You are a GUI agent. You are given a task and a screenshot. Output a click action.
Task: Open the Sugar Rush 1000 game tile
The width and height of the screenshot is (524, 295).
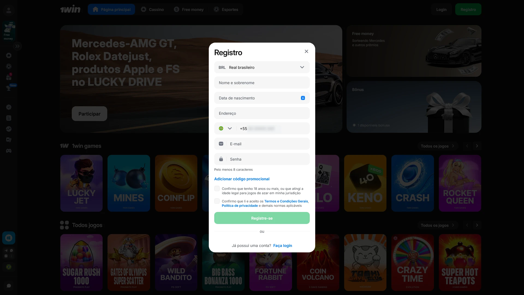pyautogui.click(x=81, y=262)
